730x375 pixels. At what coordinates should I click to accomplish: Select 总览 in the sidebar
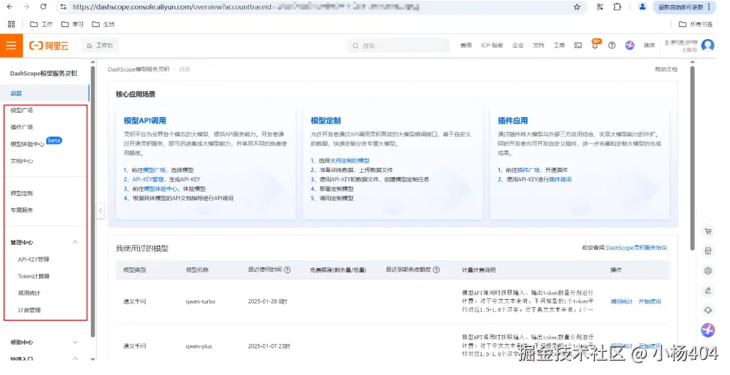(x=45, y=93)
